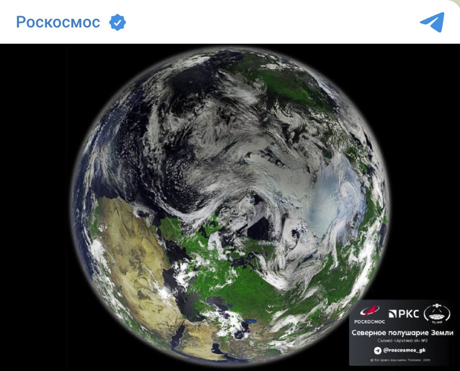The width and height of the screenshot is (460, 371).
Task: Click the copyright line in the watermark
Action: tap(400, 360)
